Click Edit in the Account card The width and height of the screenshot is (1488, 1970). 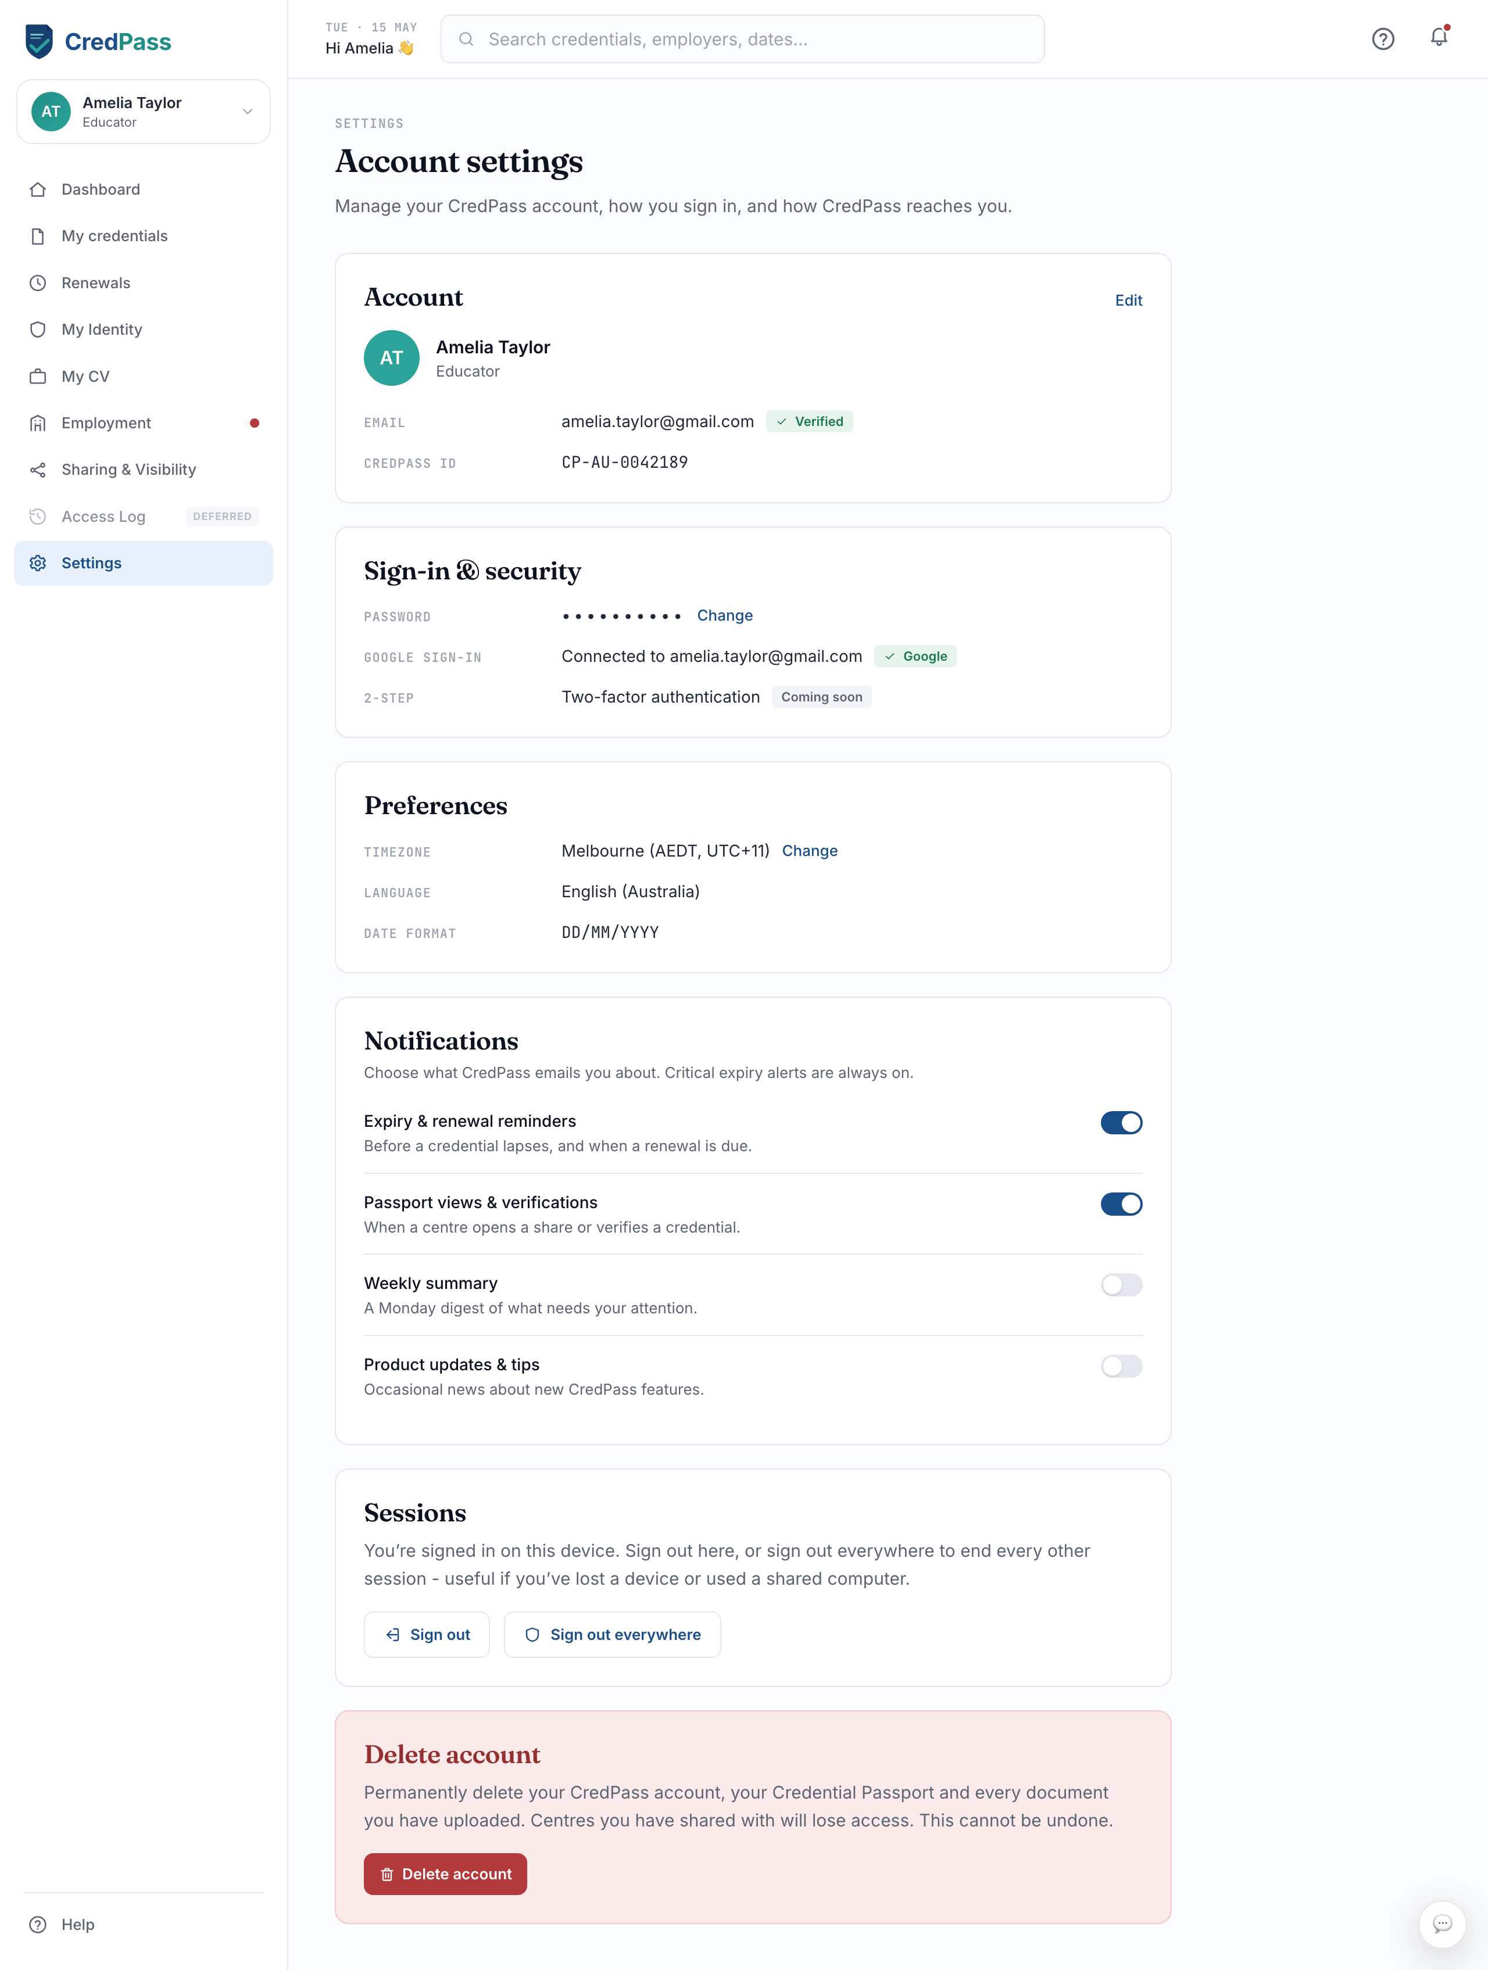pos(1128,301)
